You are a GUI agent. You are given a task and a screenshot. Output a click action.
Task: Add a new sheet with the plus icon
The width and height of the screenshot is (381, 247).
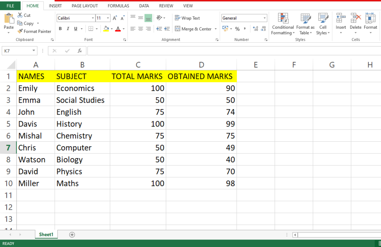coord(72,235)
